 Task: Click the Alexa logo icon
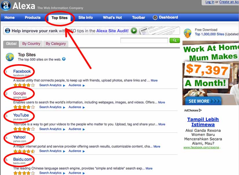point(6,5)
